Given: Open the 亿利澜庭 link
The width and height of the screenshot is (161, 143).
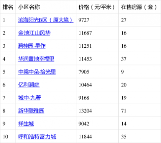Looking at the screenshot, I should [29, 85].
